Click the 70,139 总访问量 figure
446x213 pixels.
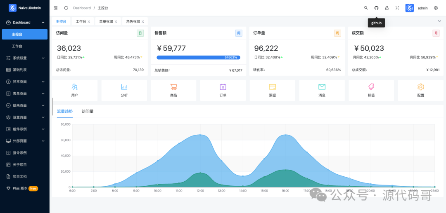tap(138, 70)
